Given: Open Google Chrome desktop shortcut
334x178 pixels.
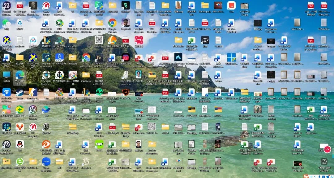Looking at the screenshot, I should [x=112, y=23].
